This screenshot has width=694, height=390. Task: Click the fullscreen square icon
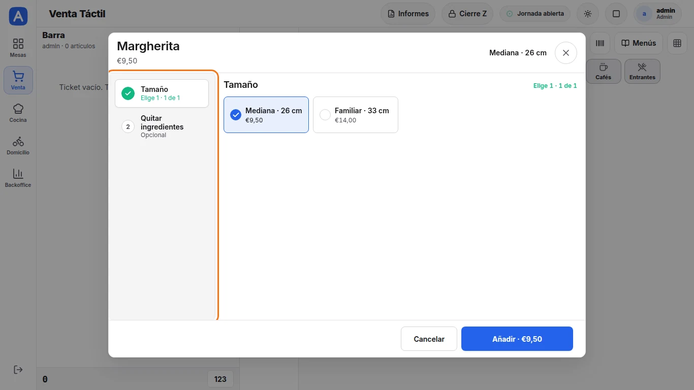tap(616, 14)
